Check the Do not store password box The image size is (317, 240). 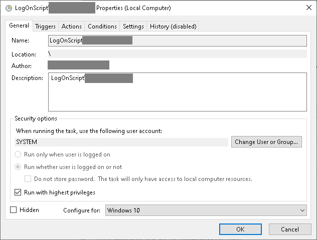[29, 179]
